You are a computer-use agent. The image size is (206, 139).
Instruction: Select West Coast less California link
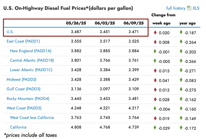point(32,118)
